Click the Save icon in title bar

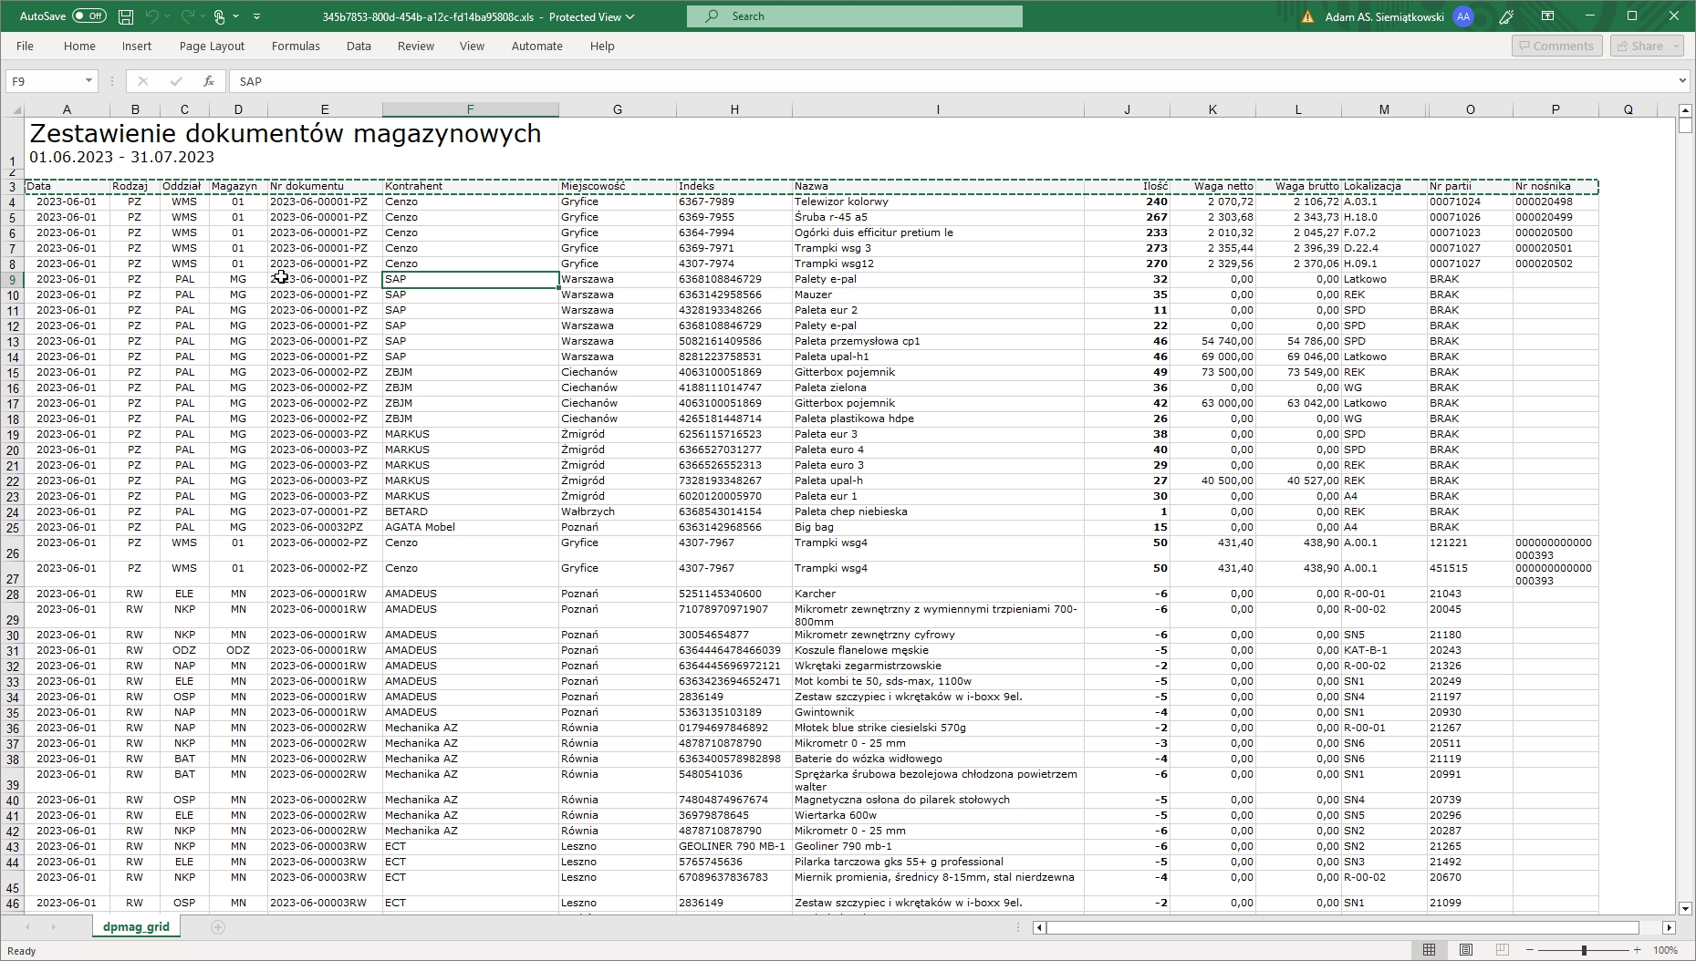126,16
